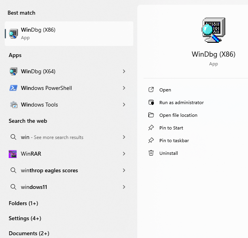Show the Folders (1+) results

[23, 203]
